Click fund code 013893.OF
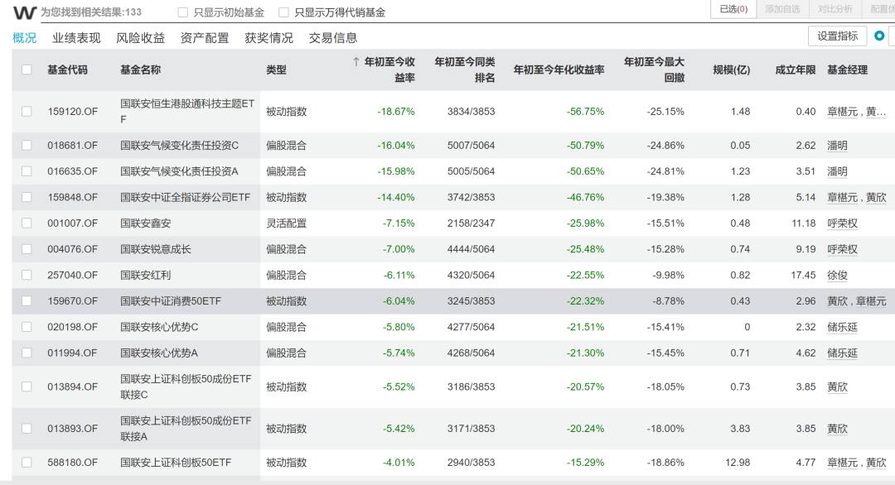 pyautogui.click(x=72, y=429)
